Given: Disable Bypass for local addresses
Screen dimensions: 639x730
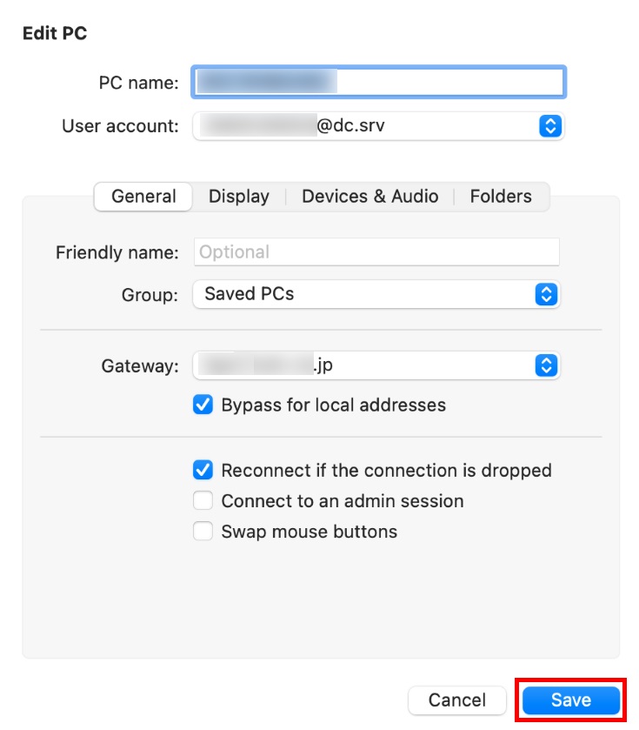Looking at the screenshot, I should [x=203, y=405].
